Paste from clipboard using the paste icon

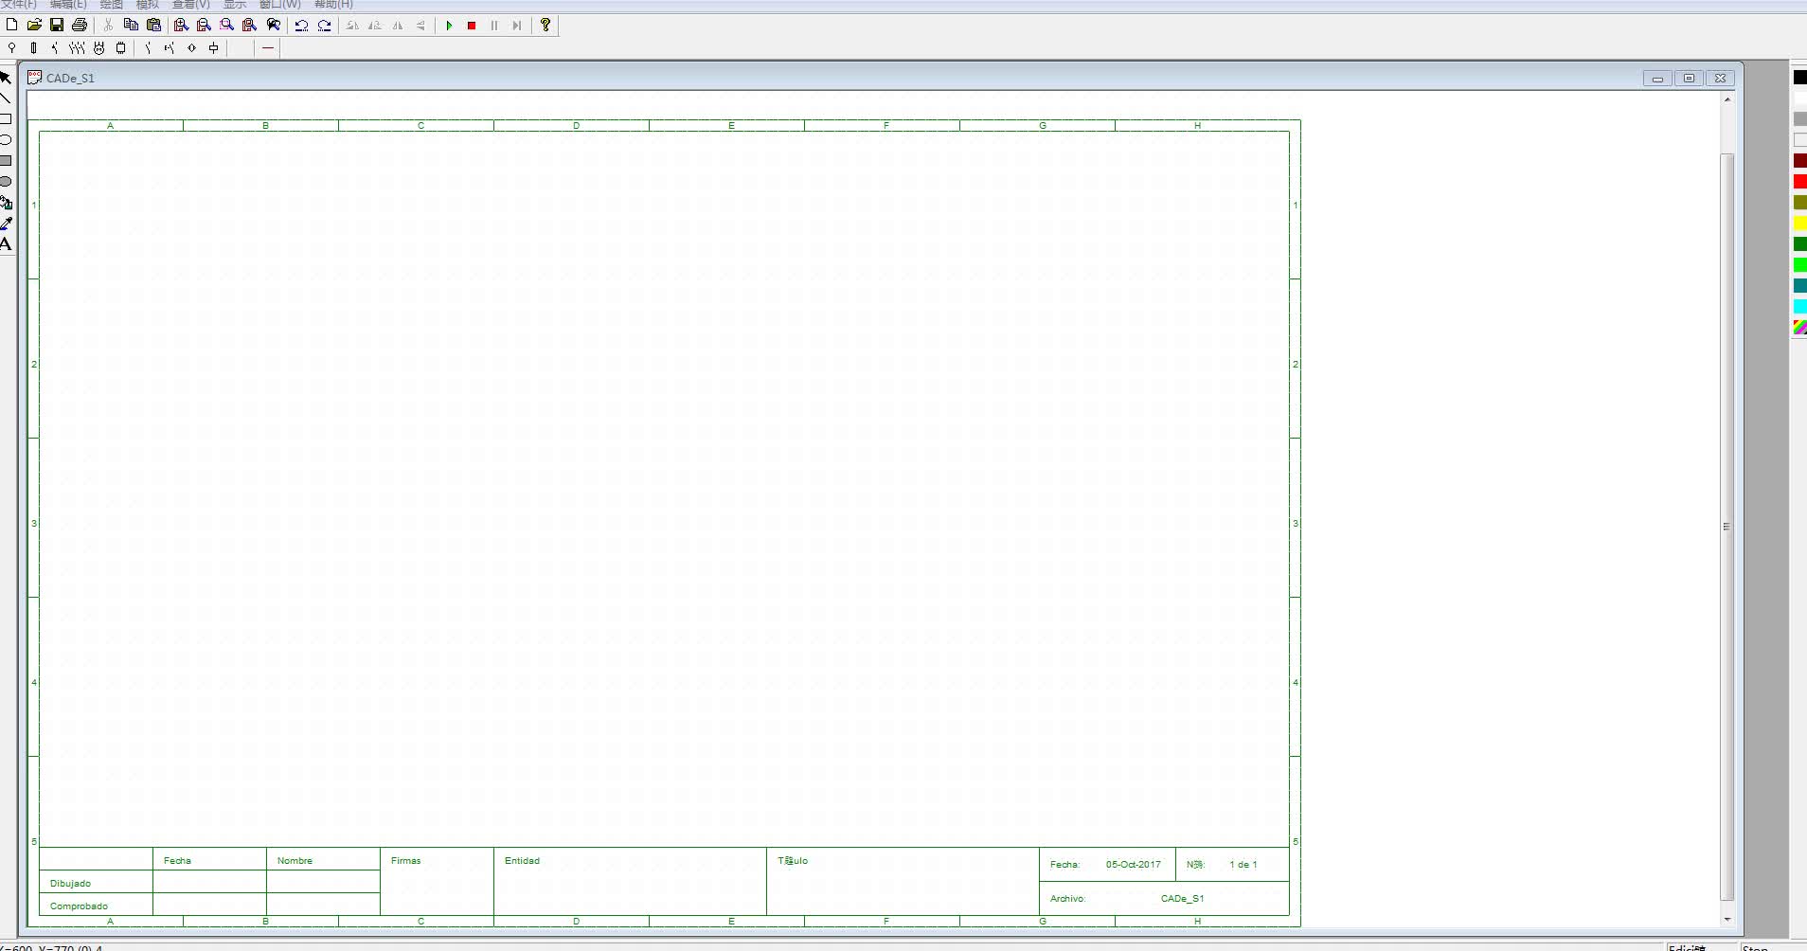[154, 26]
